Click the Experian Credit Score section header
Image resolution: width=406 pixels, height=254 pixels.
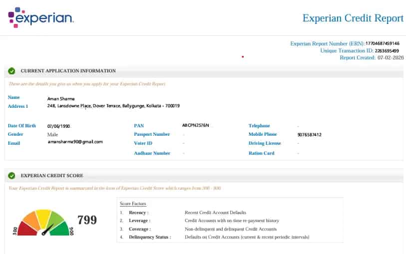(52, 176)
